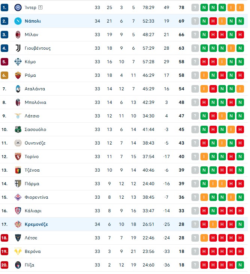
Task: Open the Μίλαν team page link
Action: (32, 35)
